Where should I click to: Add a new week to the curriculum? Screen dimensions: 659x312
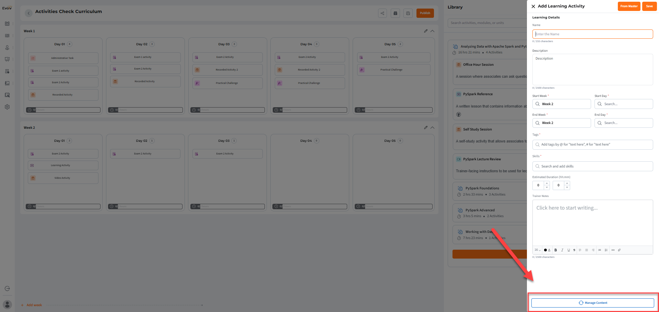[x=32, y=305]
